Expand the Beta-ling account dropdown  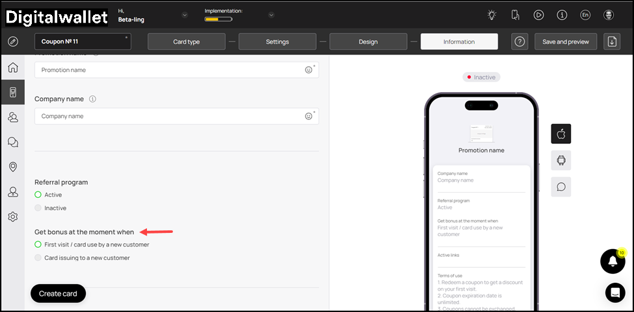185,15
